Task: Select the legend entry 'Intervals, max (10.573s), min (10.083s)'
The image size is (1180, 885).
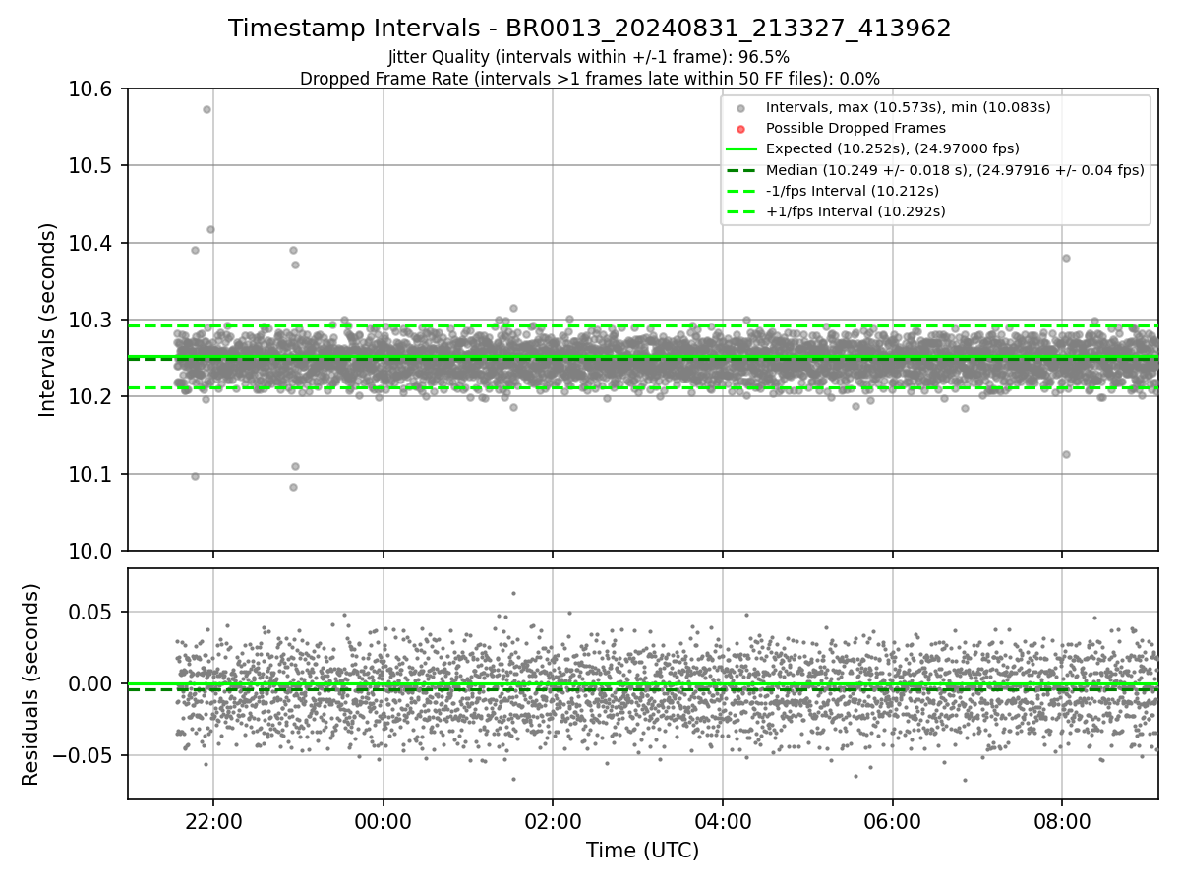Action: tap(909, 107)
